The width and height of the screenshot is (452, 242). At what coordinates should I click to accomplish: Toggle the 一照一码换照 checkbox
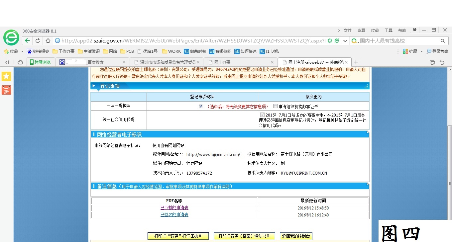[201, 106]
